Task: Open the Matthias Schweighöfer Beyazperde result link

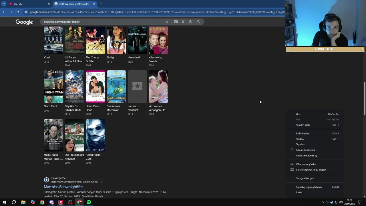Action: [63, 187]
